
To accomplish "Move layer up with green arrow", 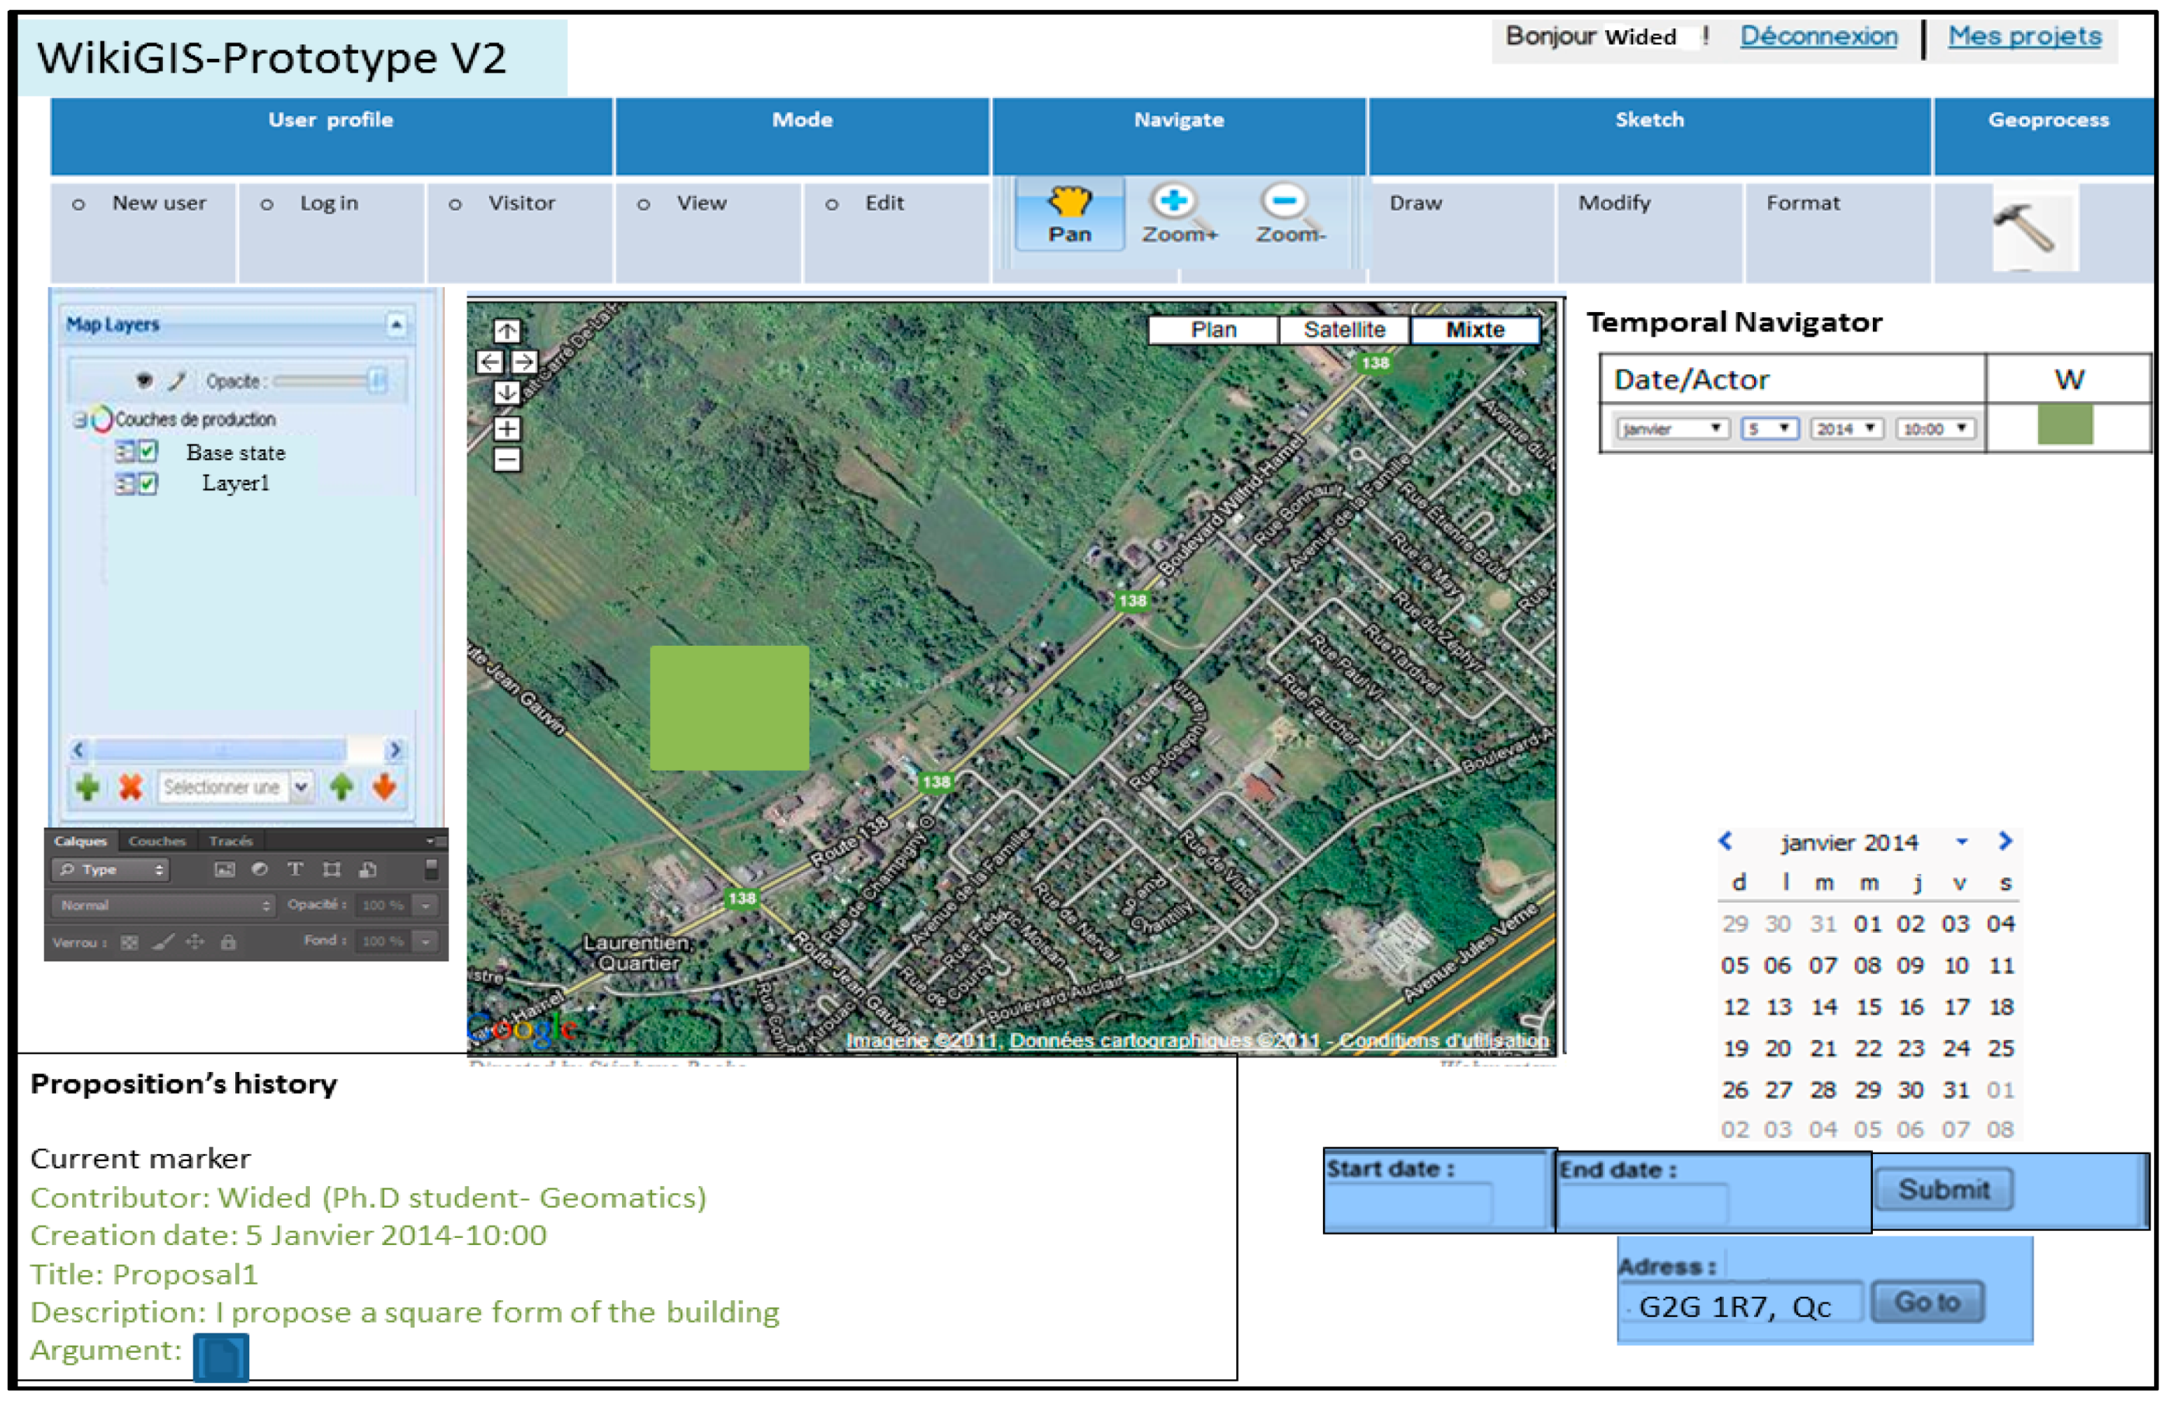I will coord(342,787).
